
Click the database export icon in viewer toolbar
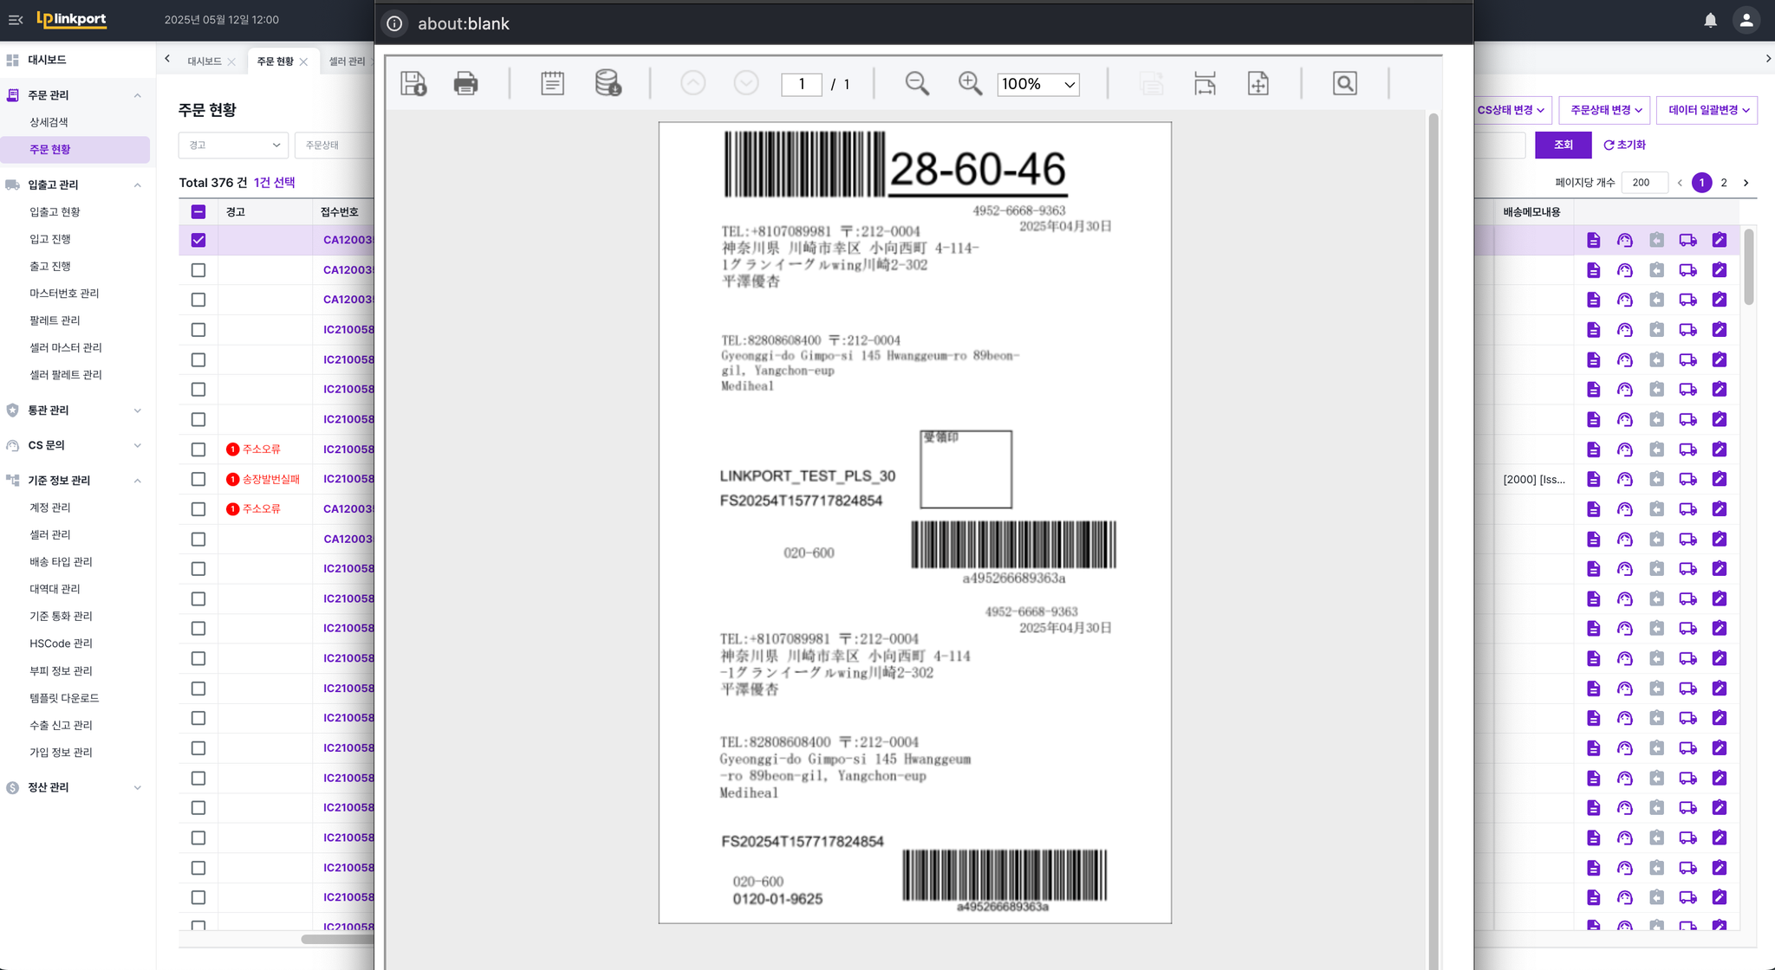pyautogui.click(x=608, y=83)
